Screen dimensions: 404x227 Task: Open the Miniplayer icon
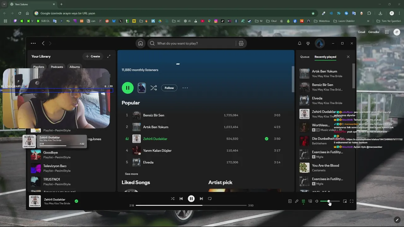click(345, 201)
